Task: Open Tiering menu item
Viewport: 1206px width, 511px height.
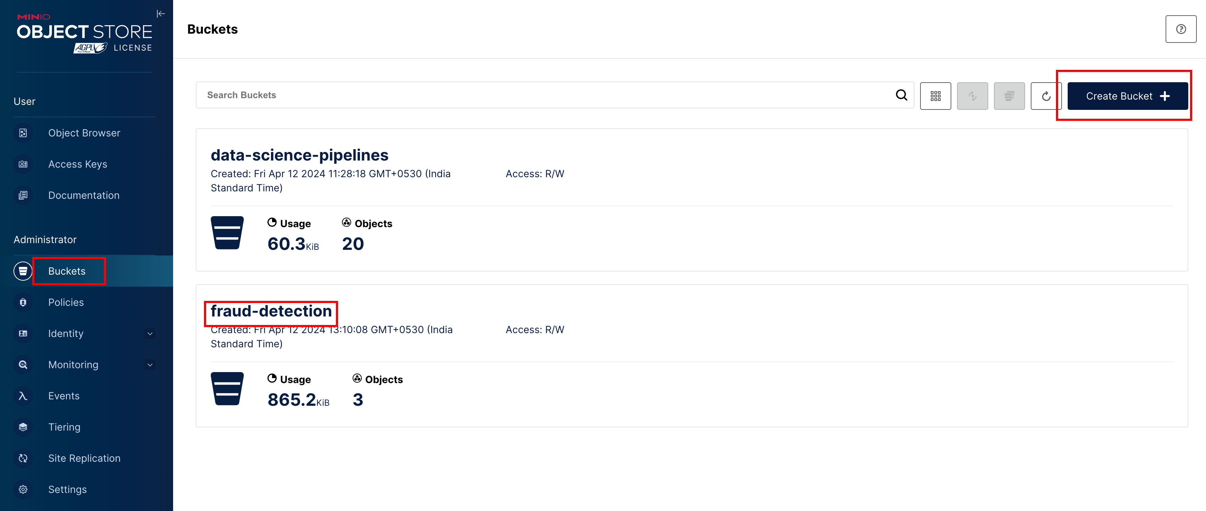Action: (x=64, y=427)
